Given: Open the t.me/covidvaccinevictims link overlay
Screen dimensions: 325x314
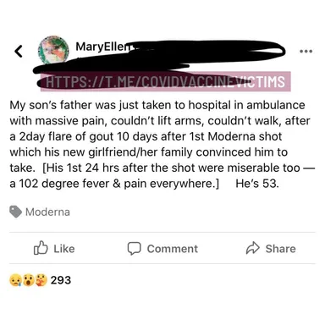Looking at the screenshot, I should tap(166, 81).
